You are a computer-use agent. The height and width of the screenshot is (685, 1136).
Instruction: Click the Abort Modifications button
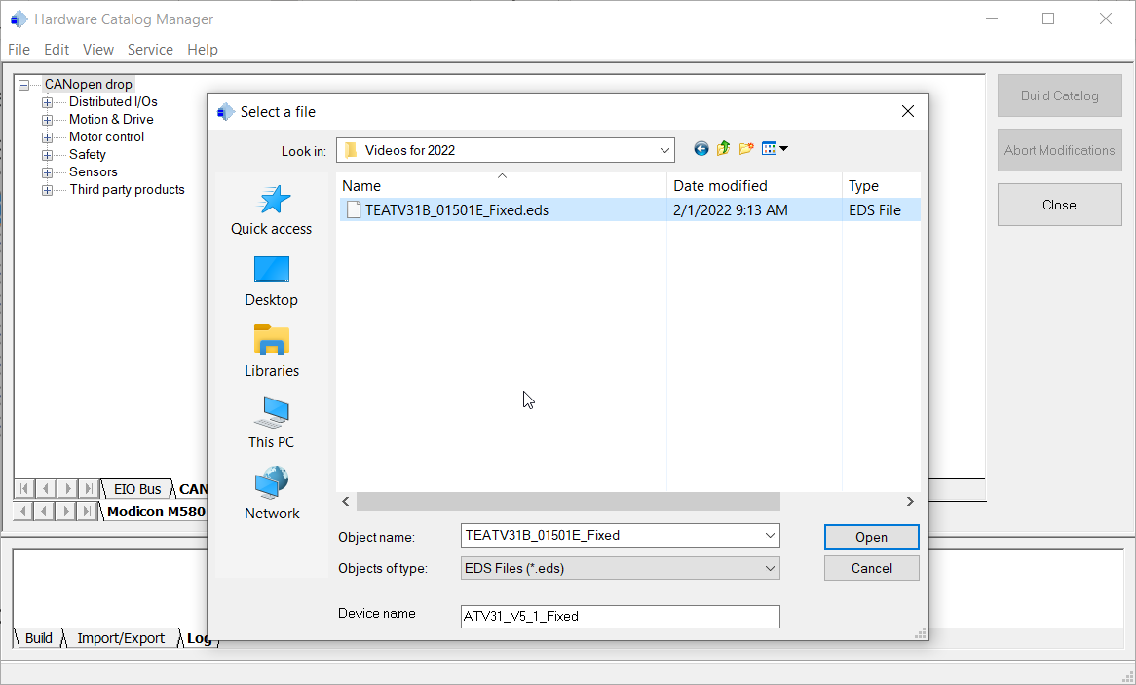coord(1059,150)
